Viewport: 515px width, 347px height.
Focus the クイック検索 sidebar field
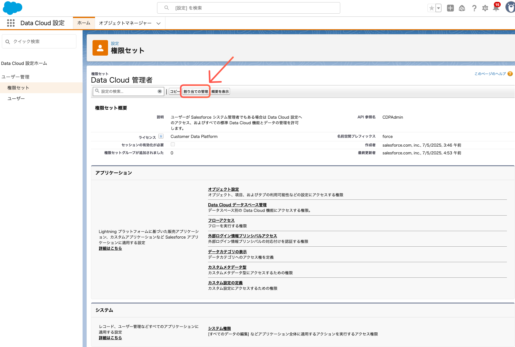click(x=39, y=41)
